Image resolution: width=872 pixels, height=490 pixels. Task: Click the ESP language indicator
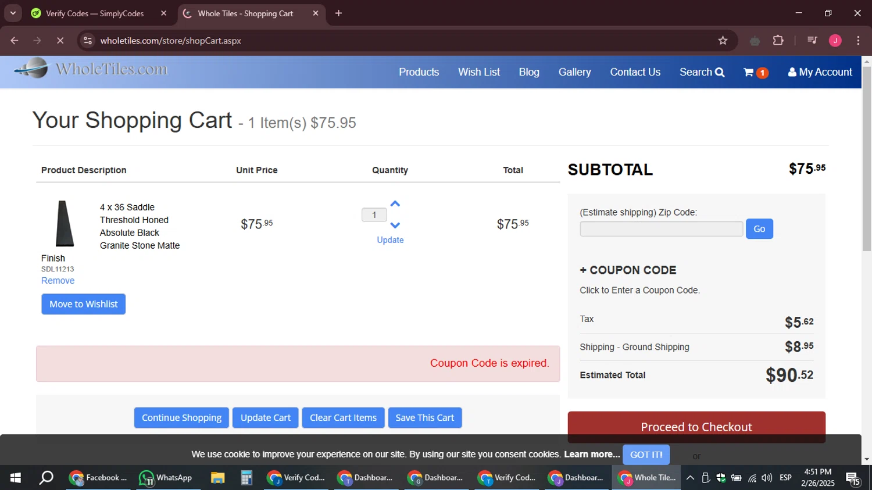tap(785, 478)
